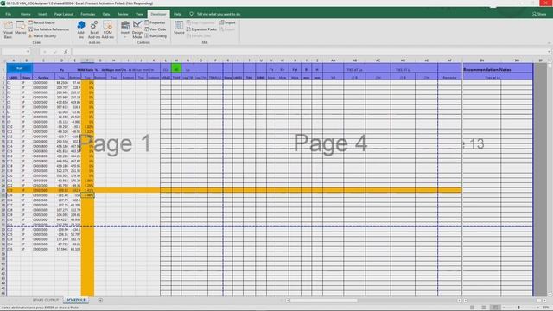This screenshot has width=553, height=311.
Task: Open the Help tab
Action: coord(177,14)
